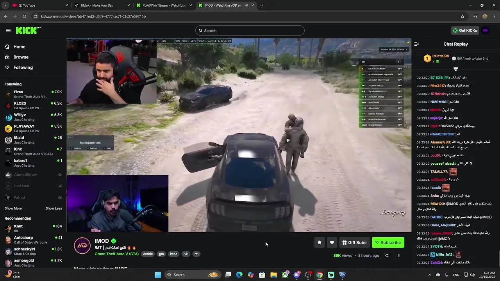Click Show More in the Following list
The height and width of the screenshot is (281, 500).
pos(13,208)
